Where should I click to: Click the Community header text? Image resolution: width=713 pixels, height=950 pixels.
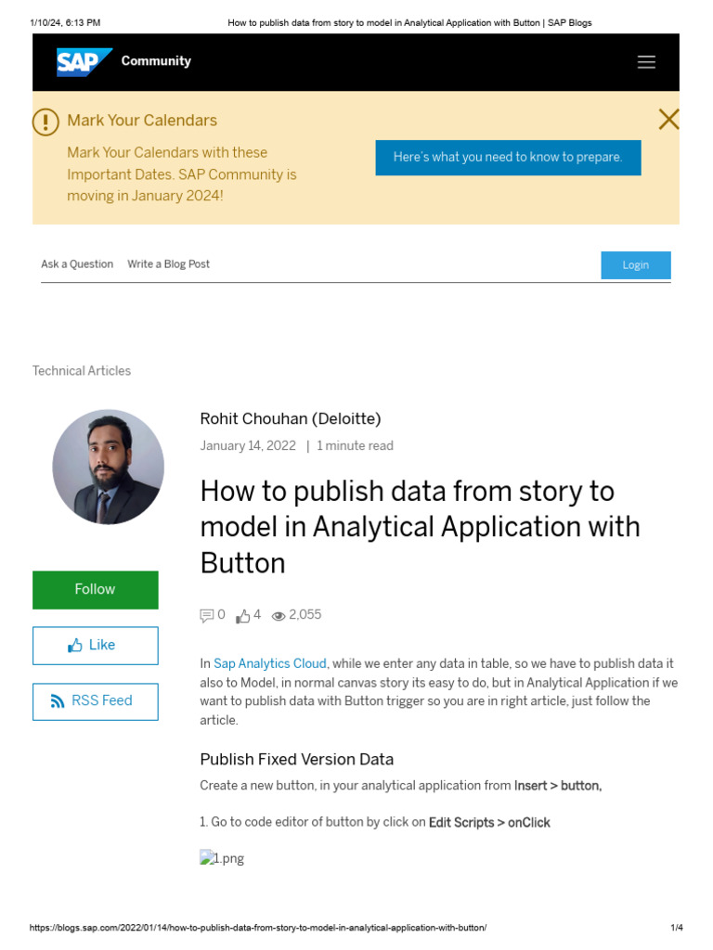(x=156, y=61)
